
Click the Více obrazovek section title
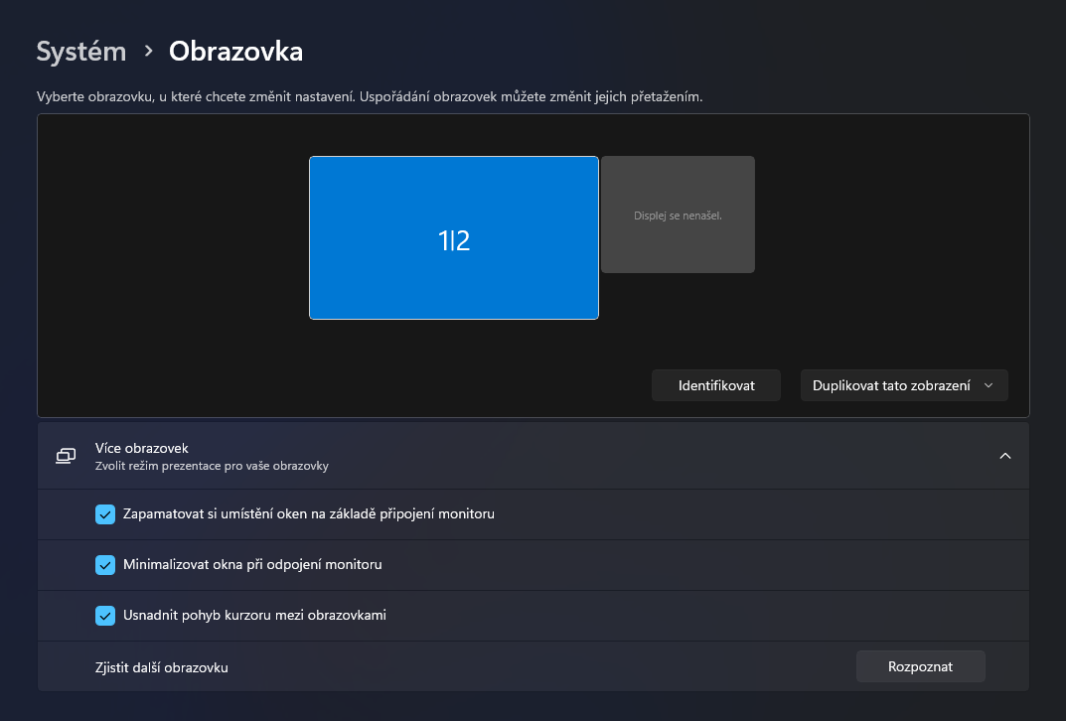141,448
